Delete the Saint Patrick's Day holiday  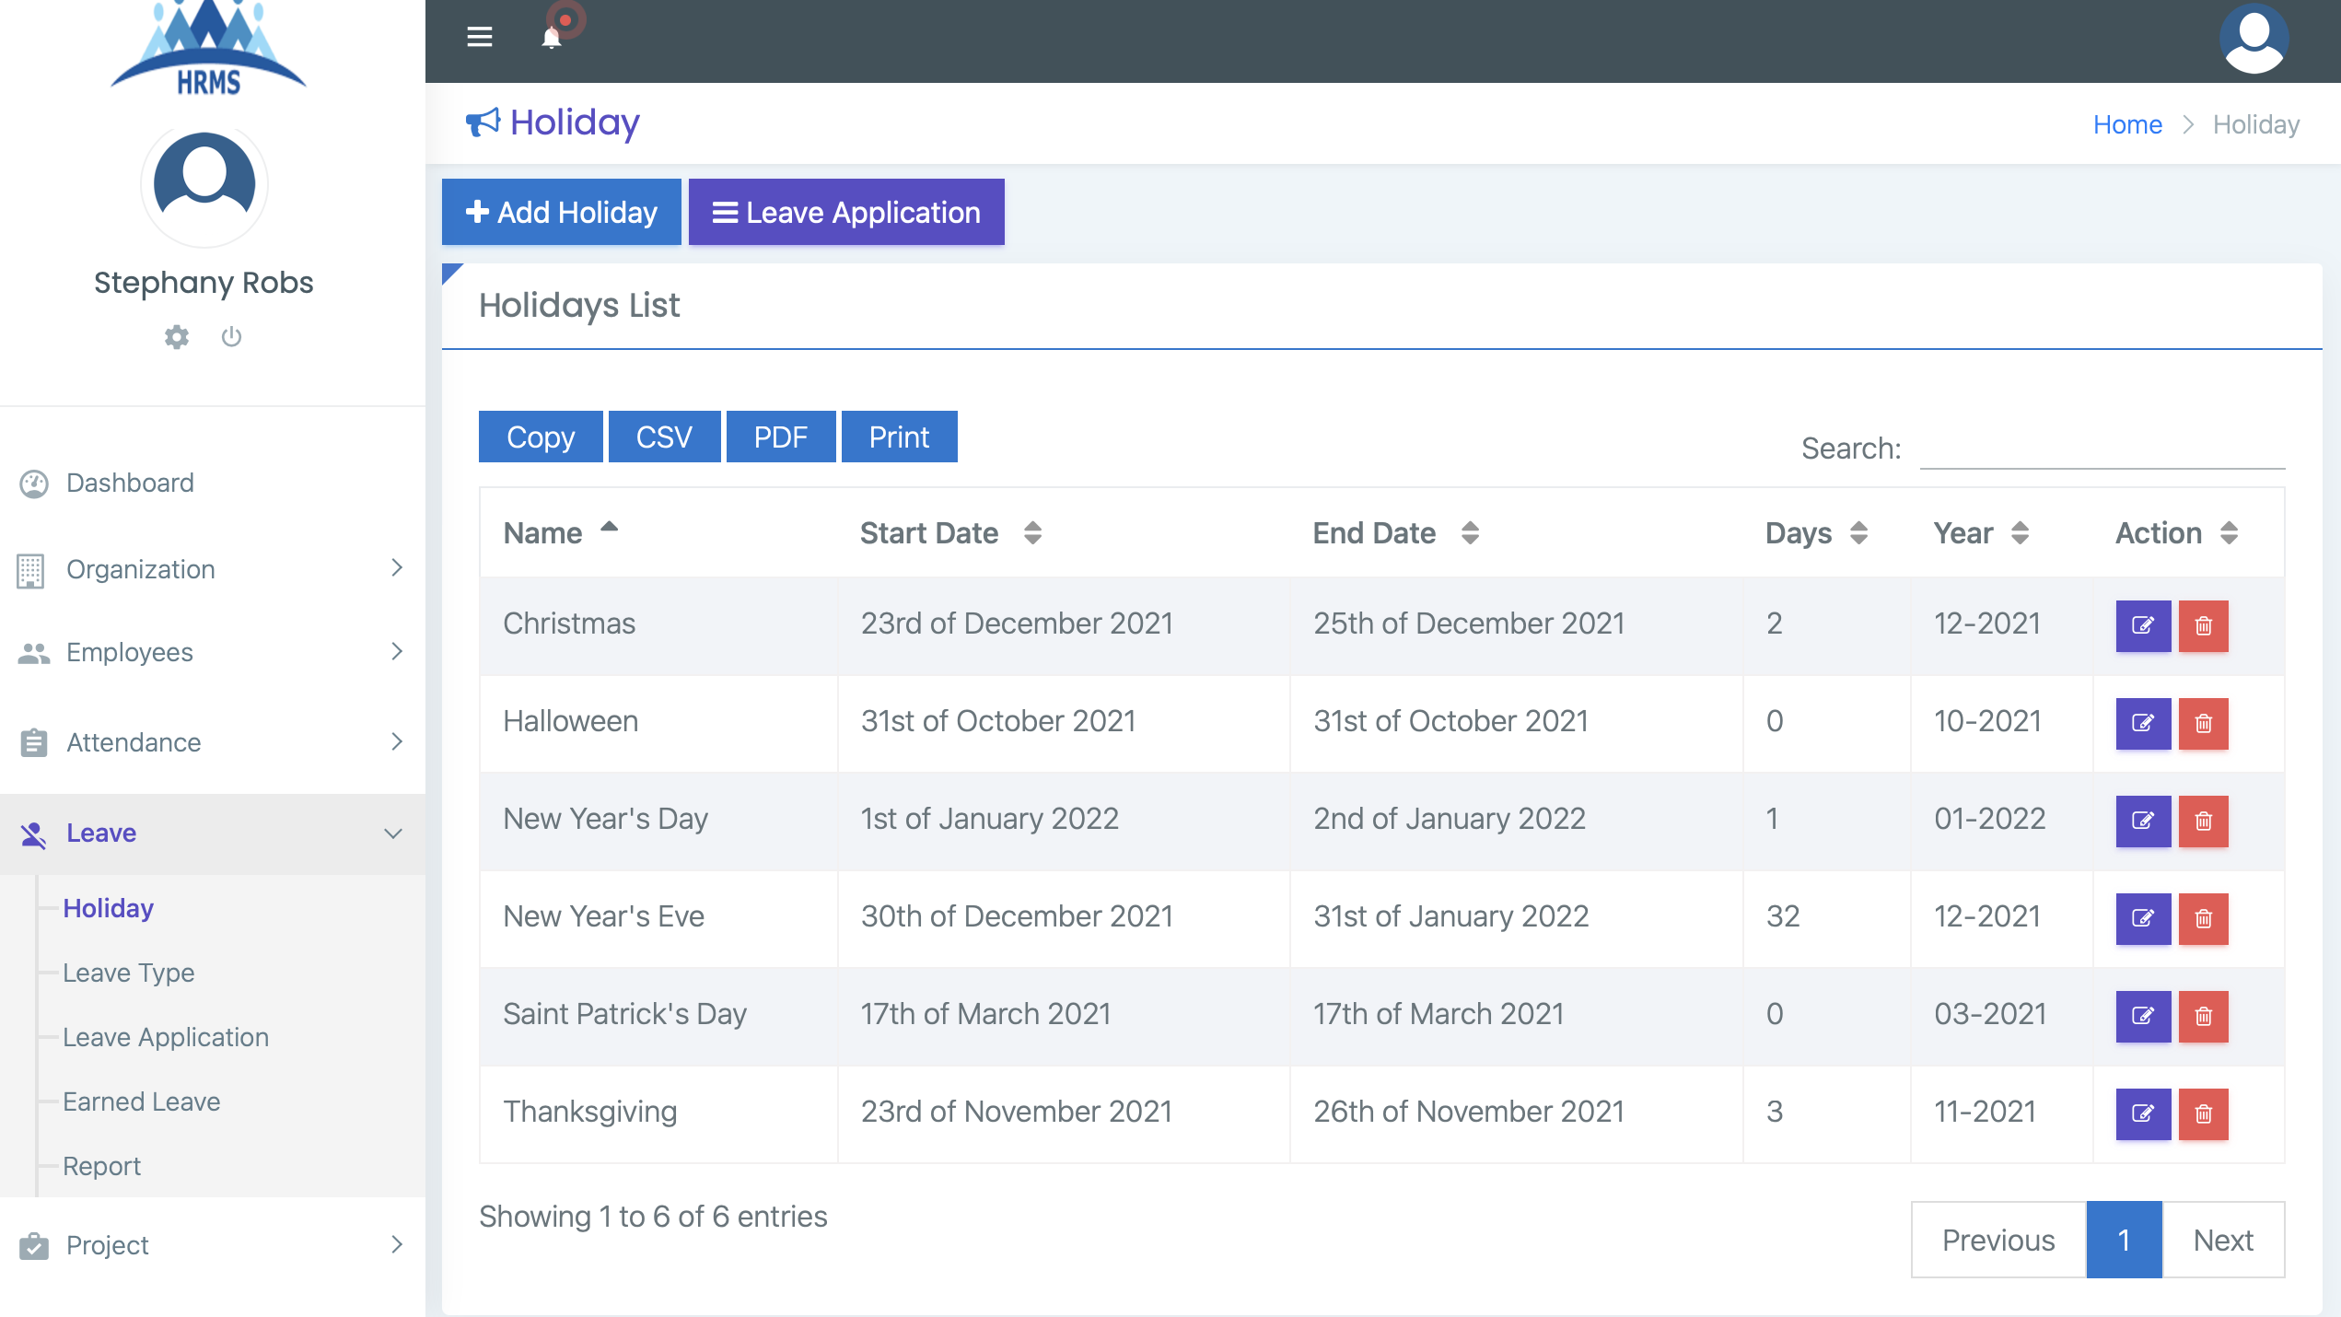point(2203,1016)
